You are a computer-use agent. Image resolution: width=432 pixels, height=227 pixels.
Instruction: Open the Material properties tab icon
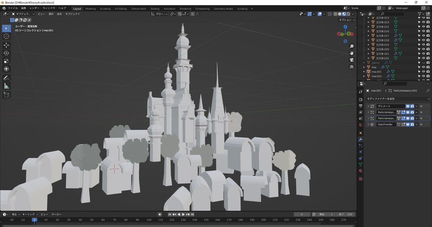pos(361,171)
